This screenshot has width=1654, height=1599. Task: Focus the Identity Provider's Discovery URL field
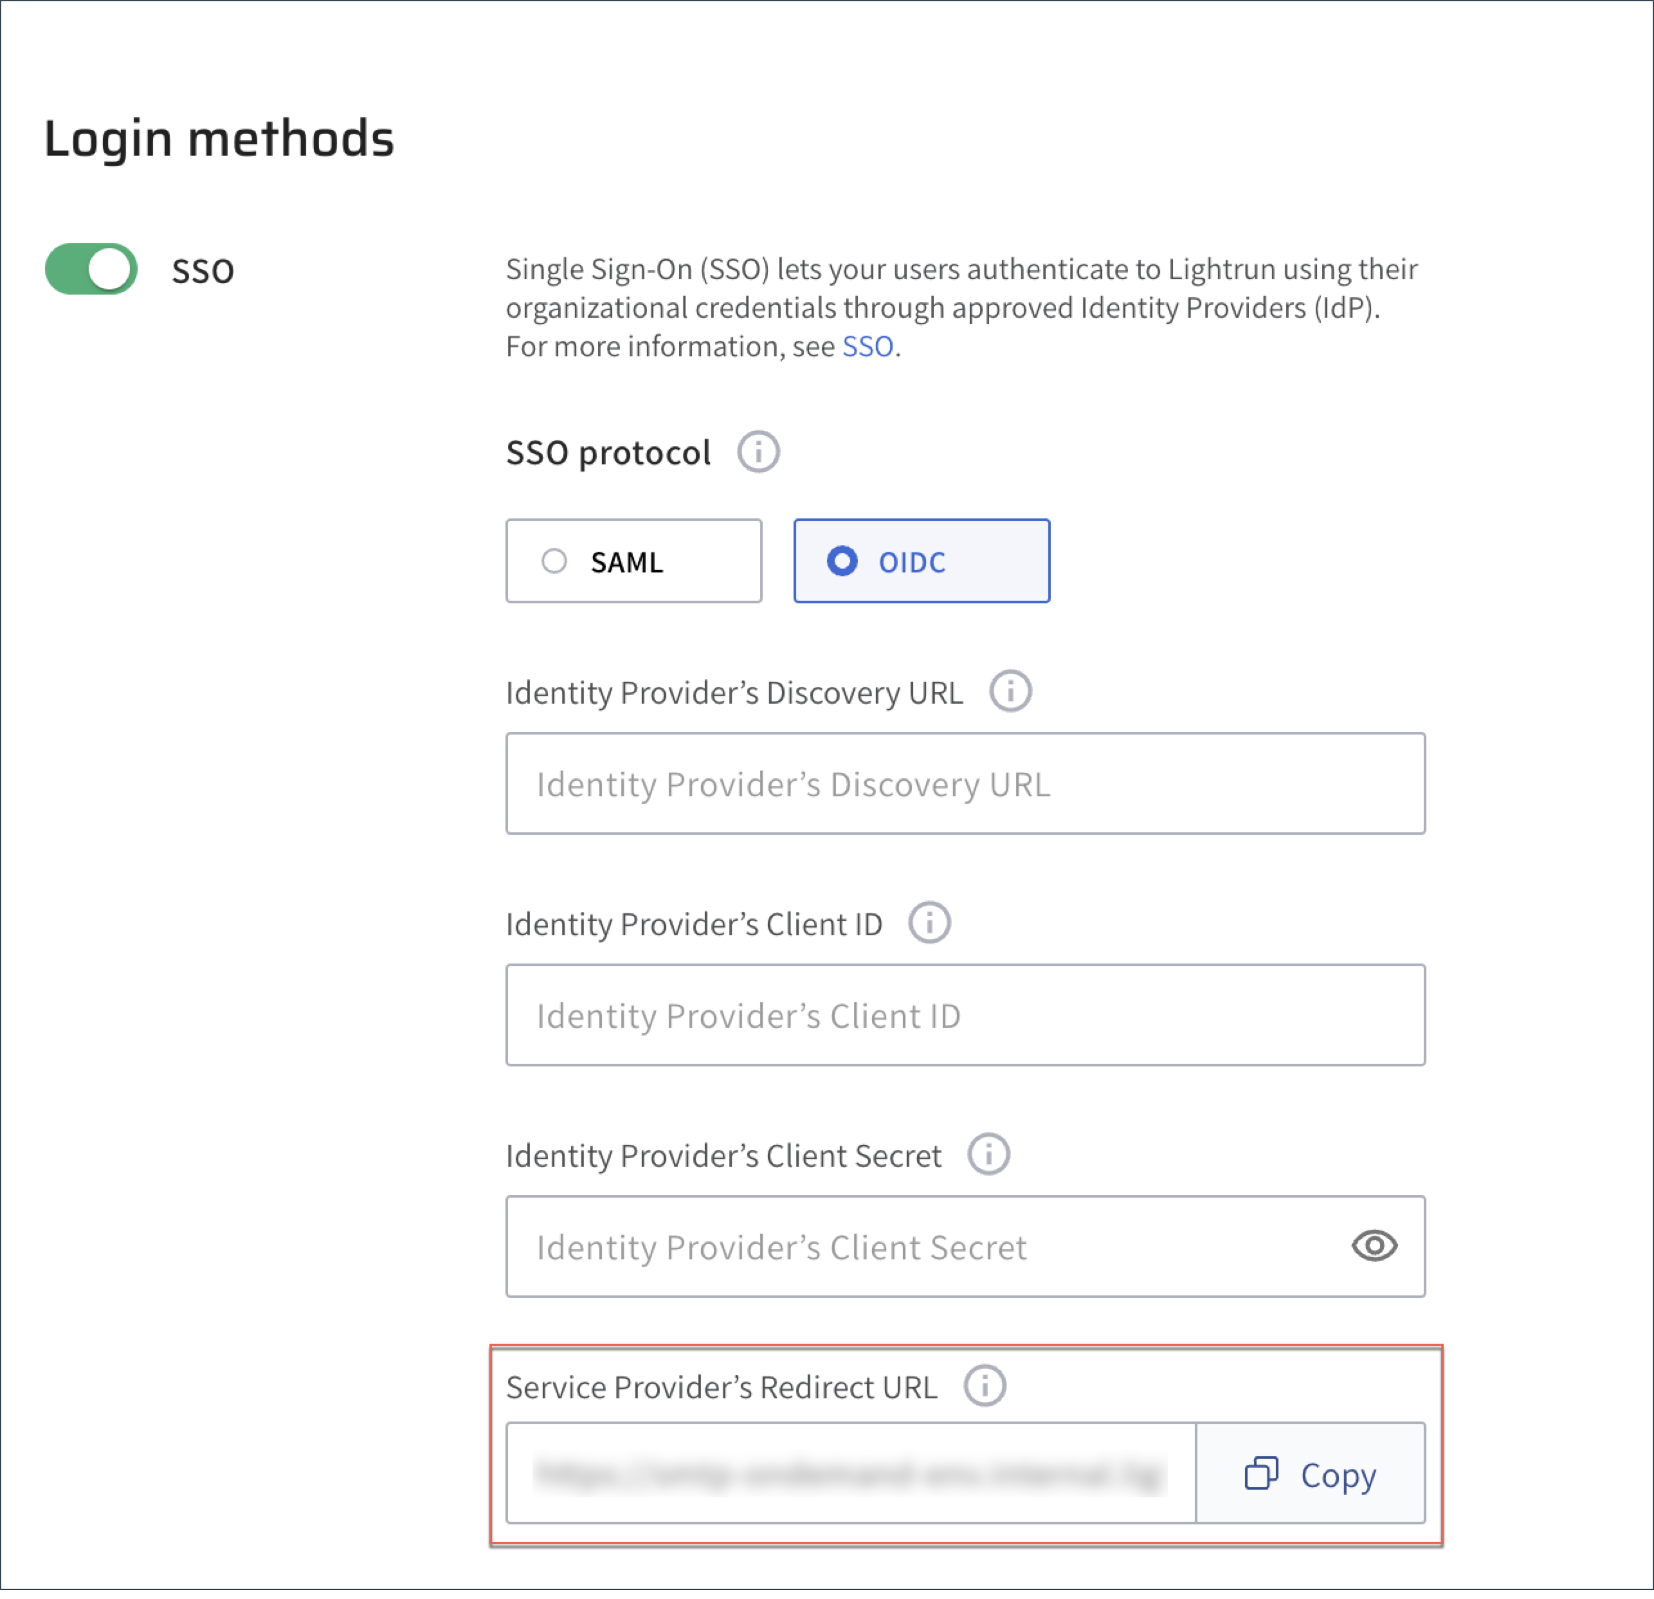coord(965,784)
